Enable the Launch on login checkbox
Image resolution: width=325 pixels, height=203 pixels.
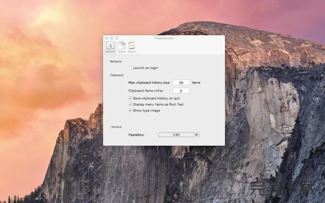click(x=130, y=68)
